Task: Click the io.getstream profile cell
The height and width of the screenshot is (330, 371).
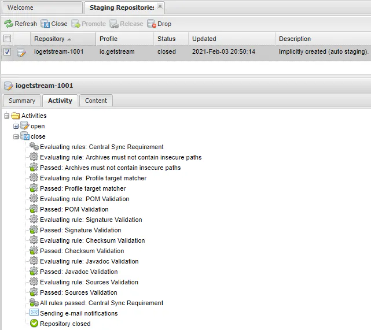Action: tap(117, 51)
